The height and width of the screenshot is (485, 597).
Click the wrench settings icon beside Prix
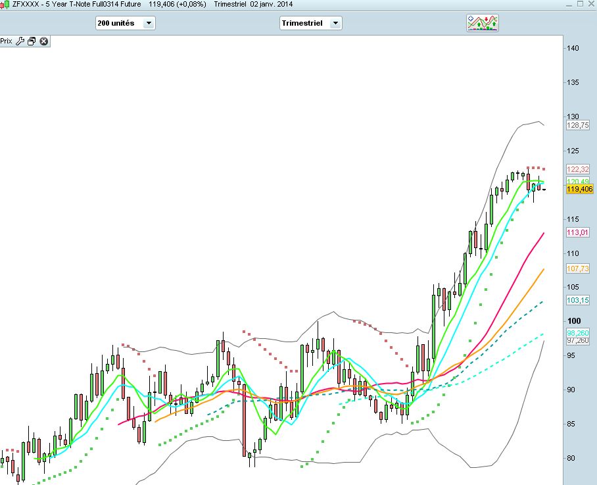pos(20,41)
